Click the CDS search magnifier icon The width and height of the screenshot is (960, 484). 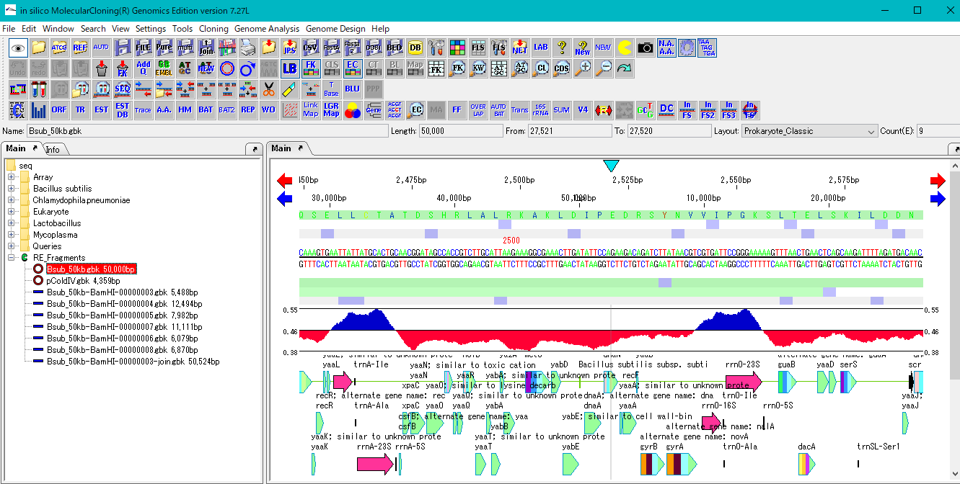[562, 68]
